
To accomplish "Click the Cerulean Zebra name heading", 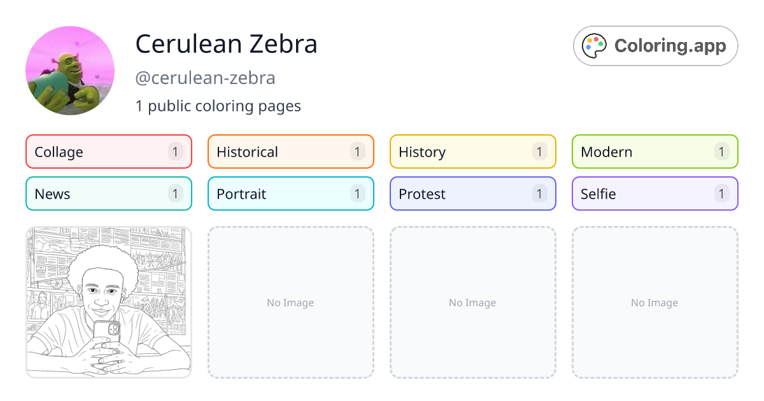I will tap(226, 44).
